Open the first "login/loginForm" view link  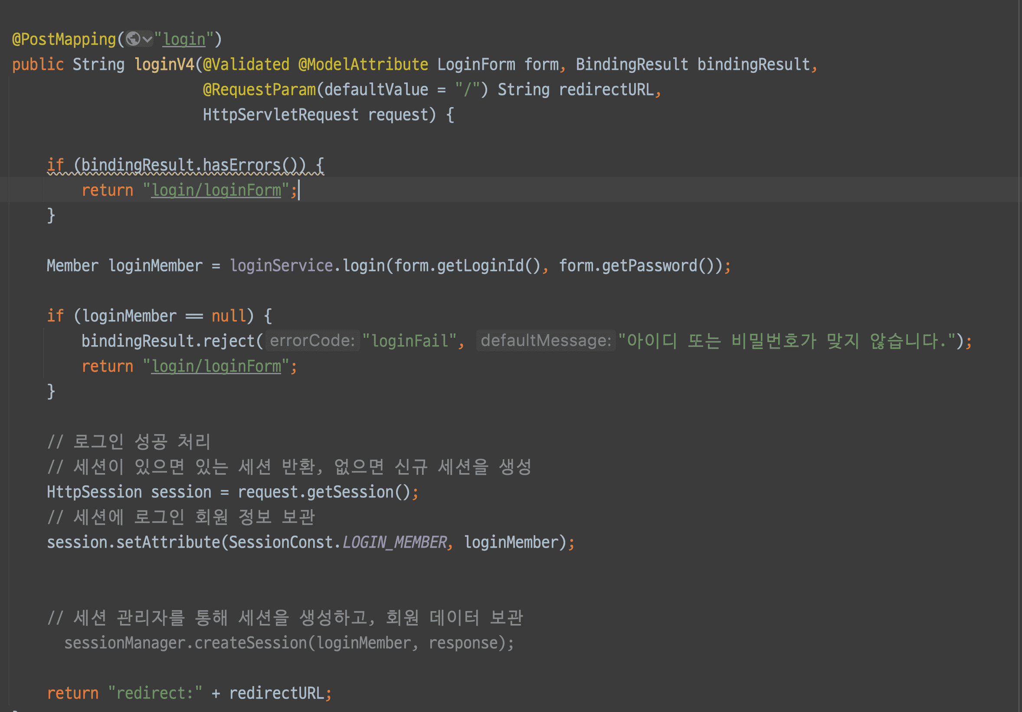216,190
